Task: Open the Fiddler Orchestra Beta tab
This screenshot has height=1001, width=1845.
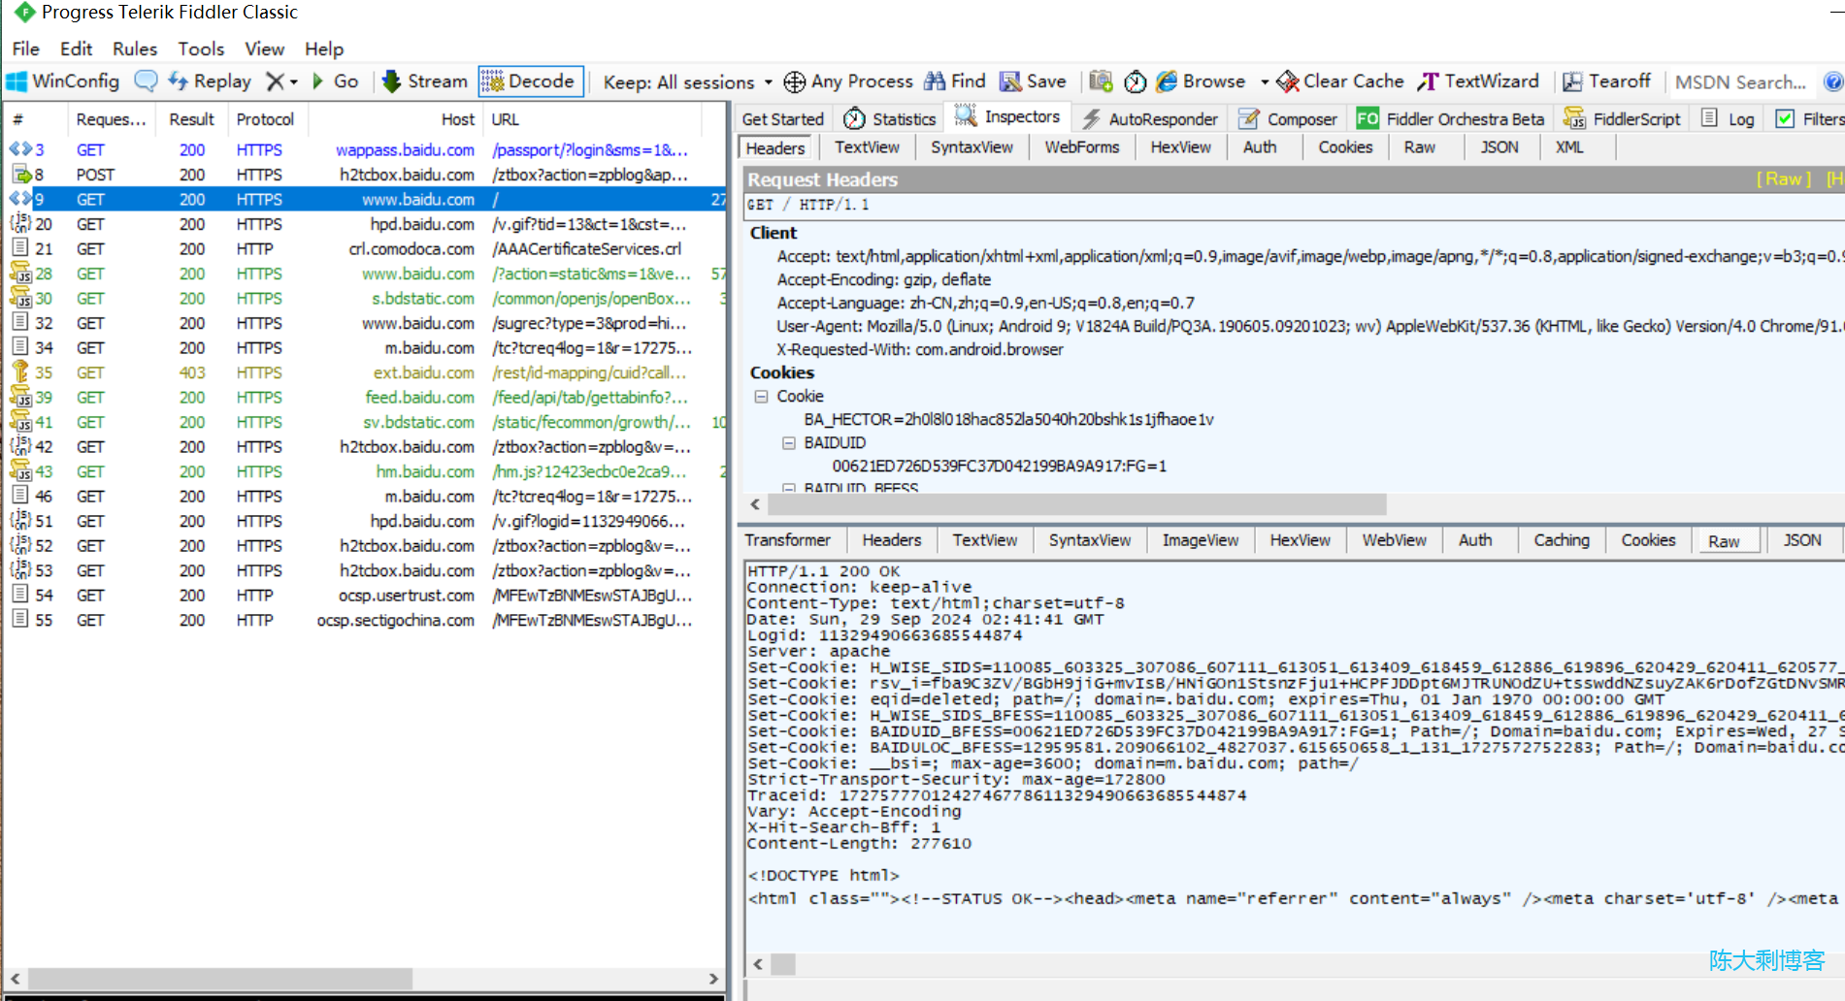Action: point(1451,119)
